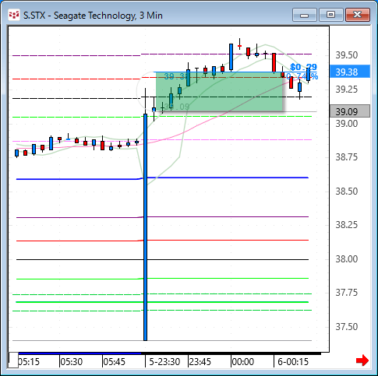Screen dimensions: 378x376
Task: Click the 39.00 price axis label
Action: [x=347, y=124]
